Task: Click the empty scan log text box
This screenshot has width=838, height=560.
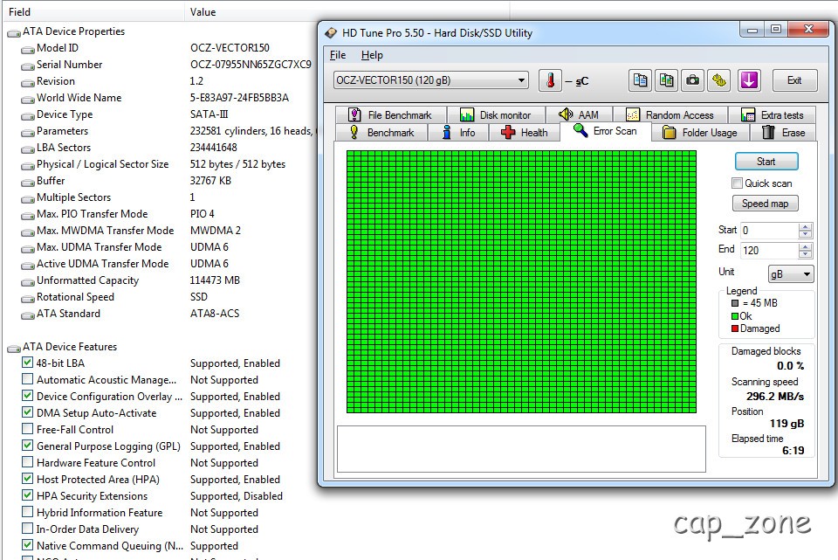Action: tap(521, 449)
